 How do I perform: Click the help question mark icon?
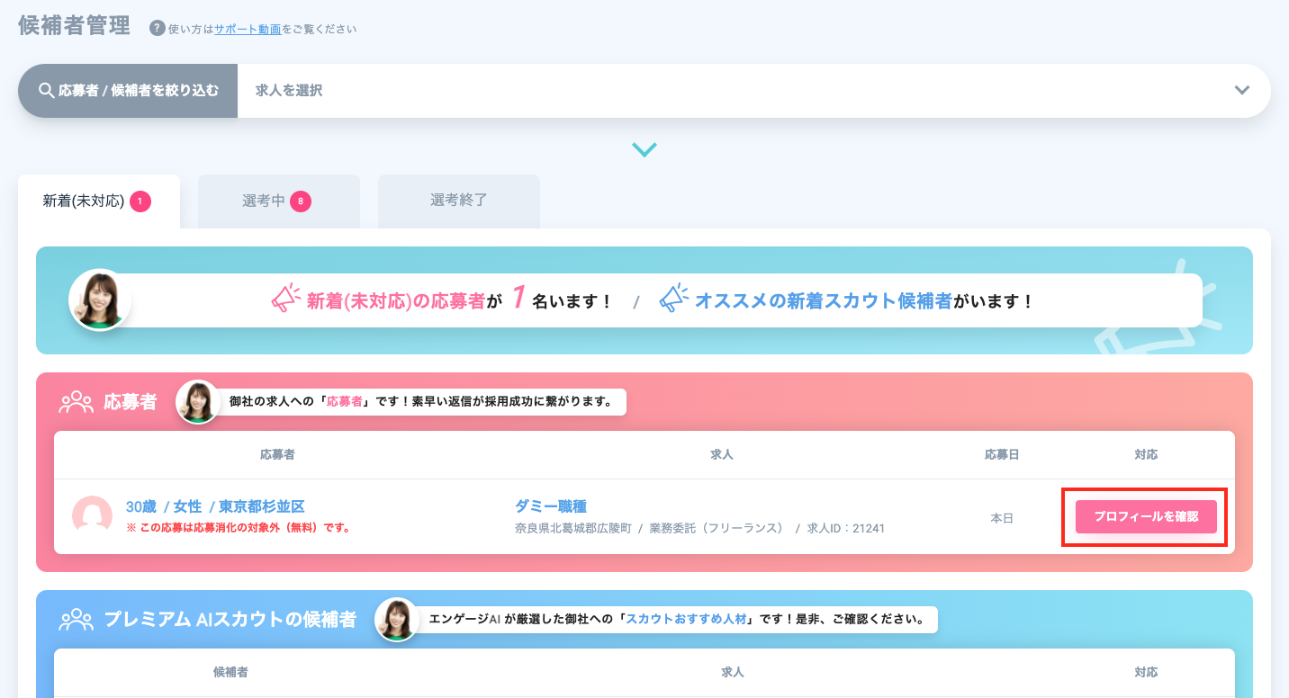(x=158, y=28)
